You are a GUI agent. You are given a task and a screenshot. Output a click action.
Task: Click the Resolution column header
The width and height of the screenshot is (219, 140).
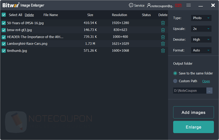point(119,15)
